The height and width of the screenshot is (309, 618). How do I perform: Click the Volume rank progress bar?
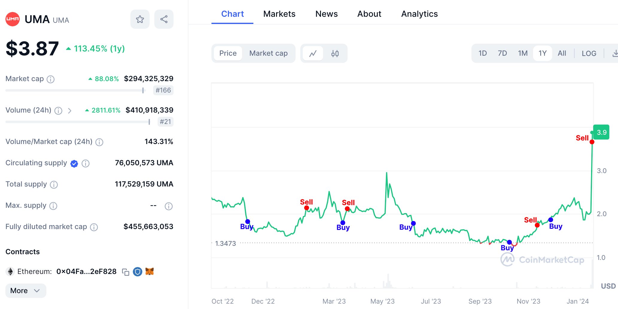(78, 122)
